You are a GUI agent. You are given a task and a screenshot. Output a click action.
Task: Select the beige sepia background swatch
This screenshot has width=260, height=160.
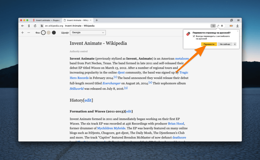click(48, 33)
